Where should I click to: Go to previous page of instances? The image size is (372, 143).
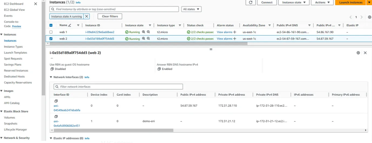point(351,17)
